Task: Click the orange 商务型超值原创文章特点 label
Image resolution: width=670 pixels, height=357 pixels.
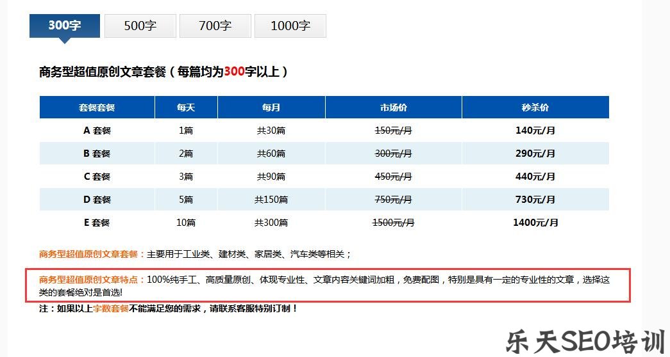Action: [x=92, y=280]
